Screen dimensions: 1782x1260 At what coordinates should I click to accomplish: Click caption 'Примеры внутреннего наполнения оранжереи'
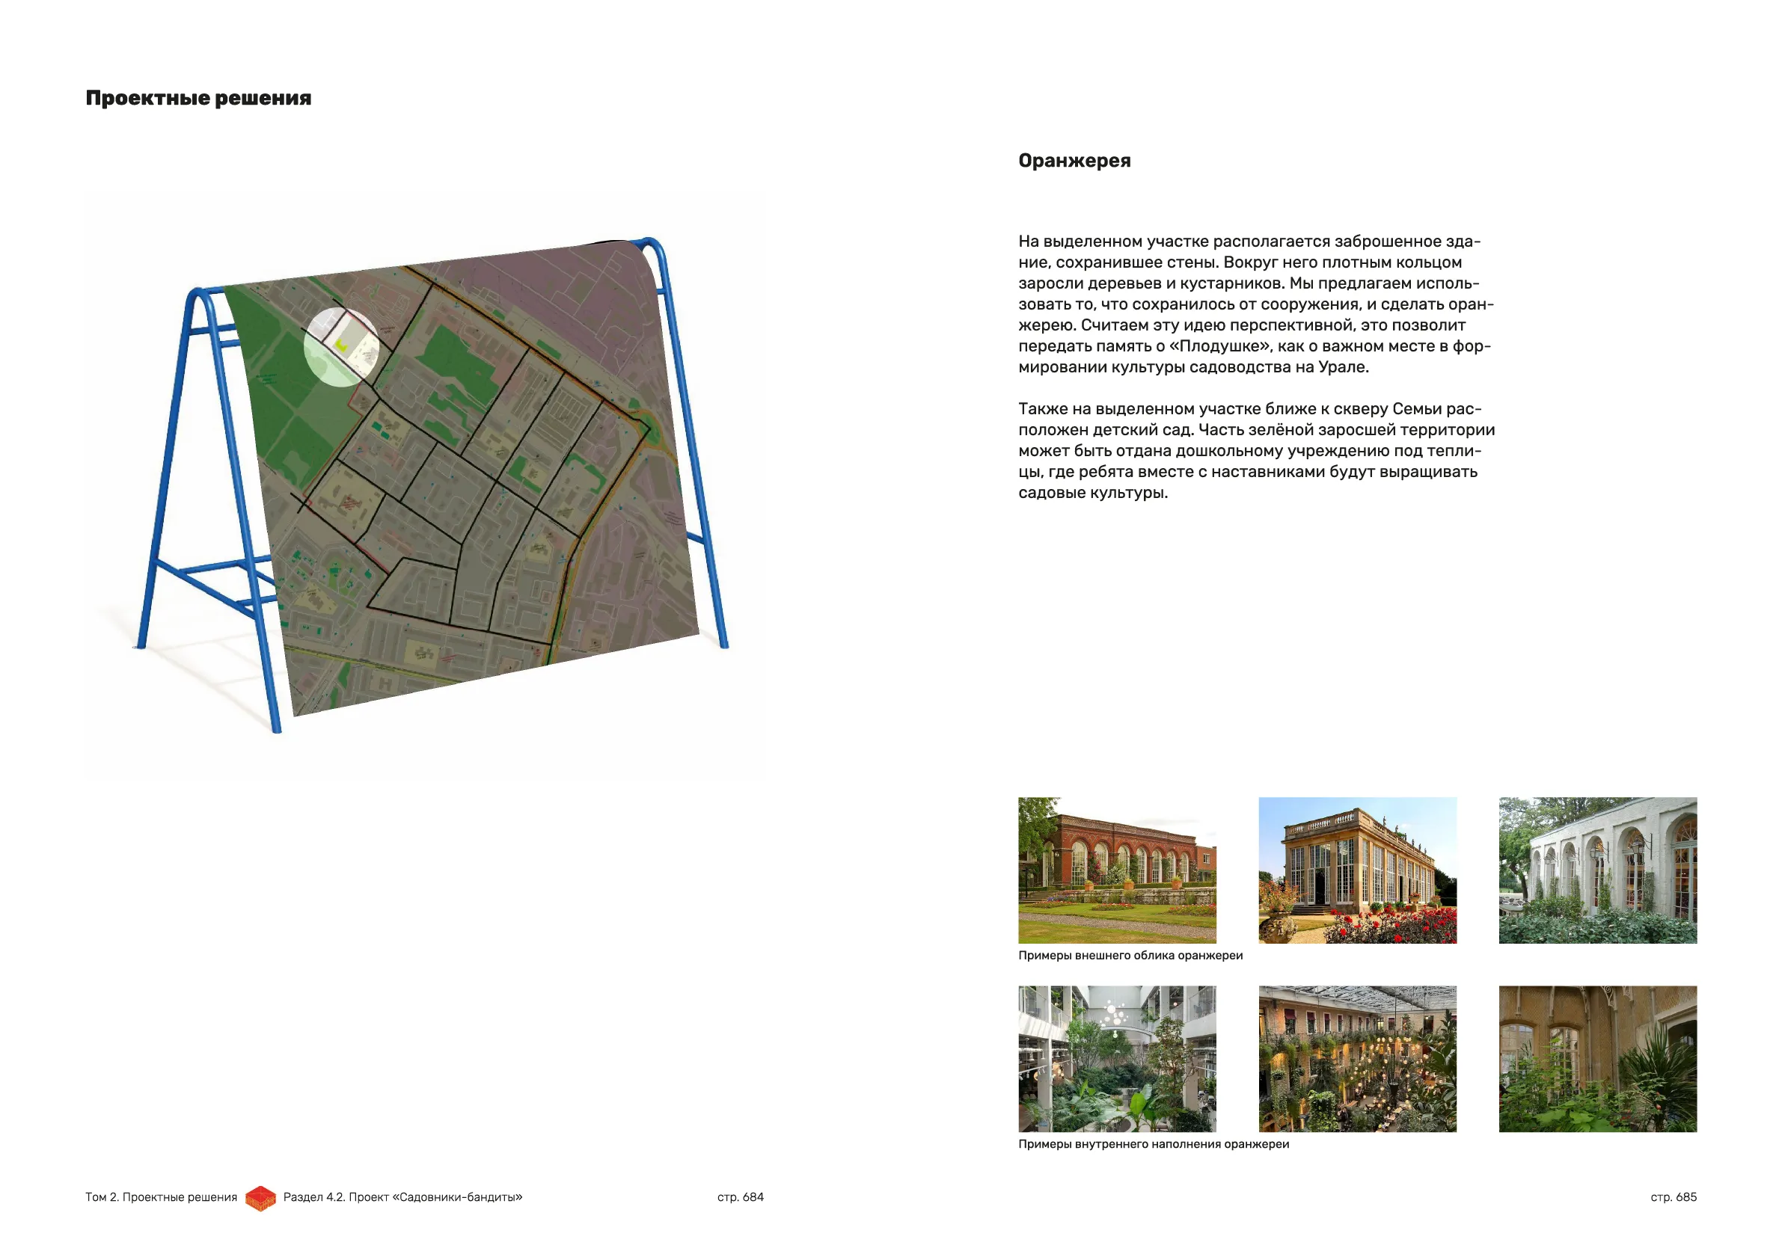click(x=1154, y=1143)
